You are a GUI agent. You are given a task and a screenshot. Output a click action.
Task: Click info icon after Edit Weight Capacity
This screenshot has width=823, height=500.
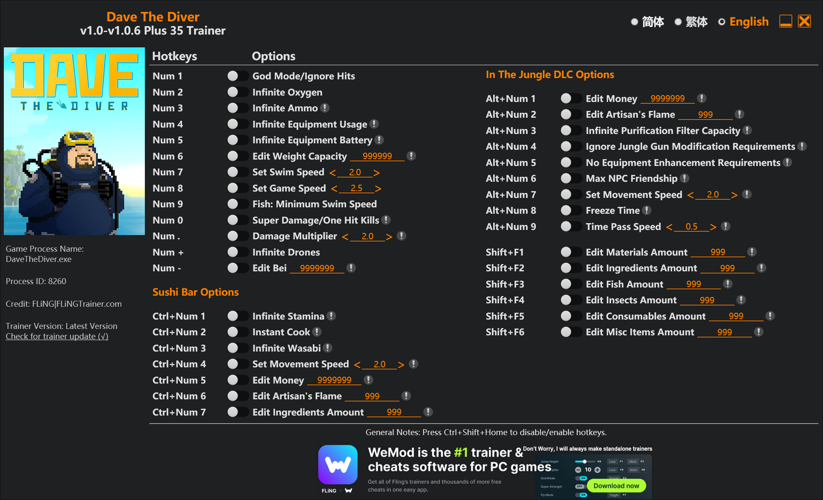click(x=411, y=156)
